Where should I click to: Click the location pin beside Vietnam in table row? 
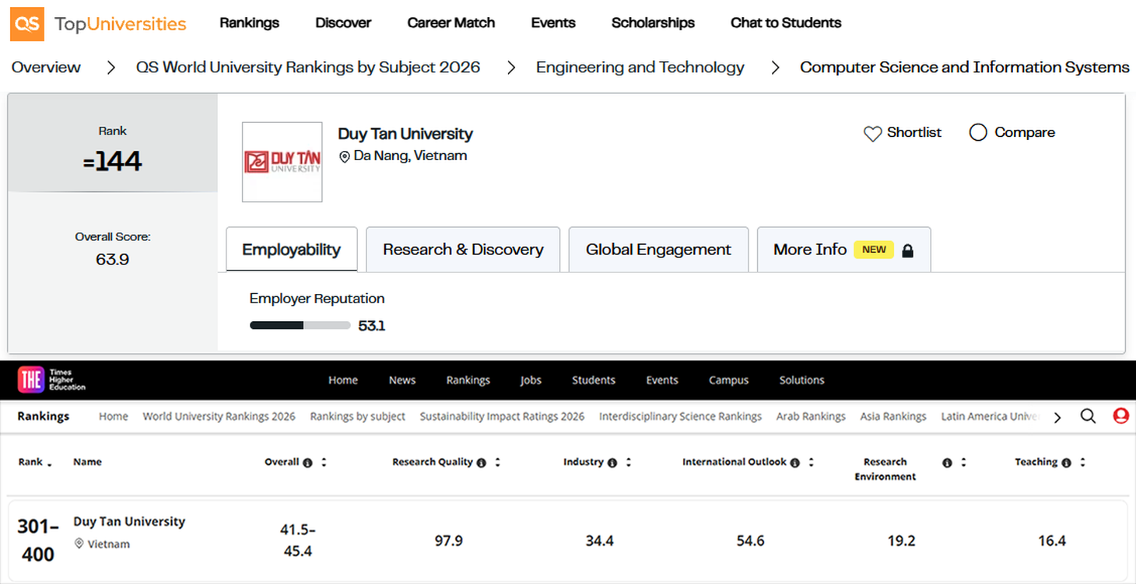(79, 544)
